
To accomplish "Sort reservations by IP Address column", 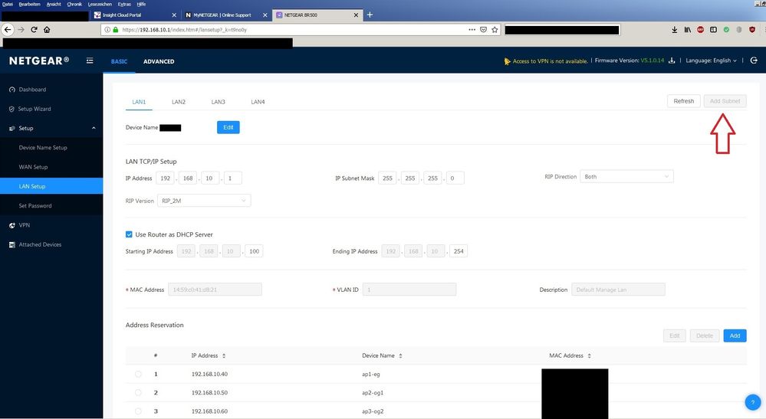I will (x=224, y=355).
